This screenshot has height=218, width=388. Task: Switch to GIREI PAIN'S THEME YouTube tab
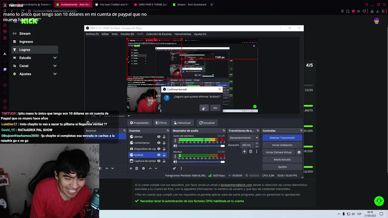151,5
